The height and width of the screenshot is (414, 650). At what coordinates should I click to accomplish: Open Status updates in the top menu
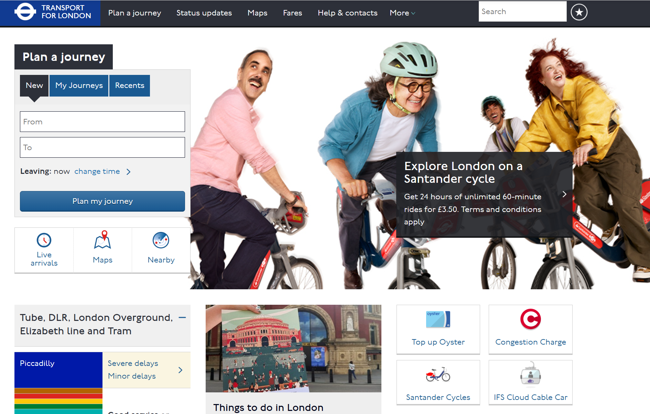point(204,13)
